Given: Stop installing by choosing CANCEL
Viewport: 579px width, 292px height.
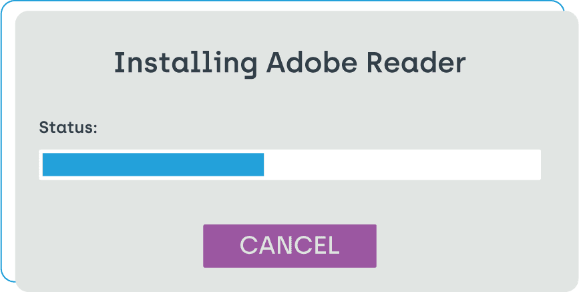Looking at the screenshot, I should coord(290,246).
